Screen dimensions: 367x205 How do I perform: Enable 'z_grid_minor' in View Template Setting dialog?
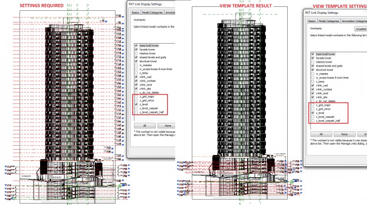313,109
